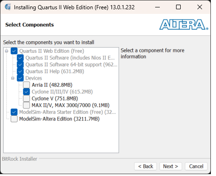Go to the previous step with Back
This screenshot has height=176, width=216.
click(145, 166)
